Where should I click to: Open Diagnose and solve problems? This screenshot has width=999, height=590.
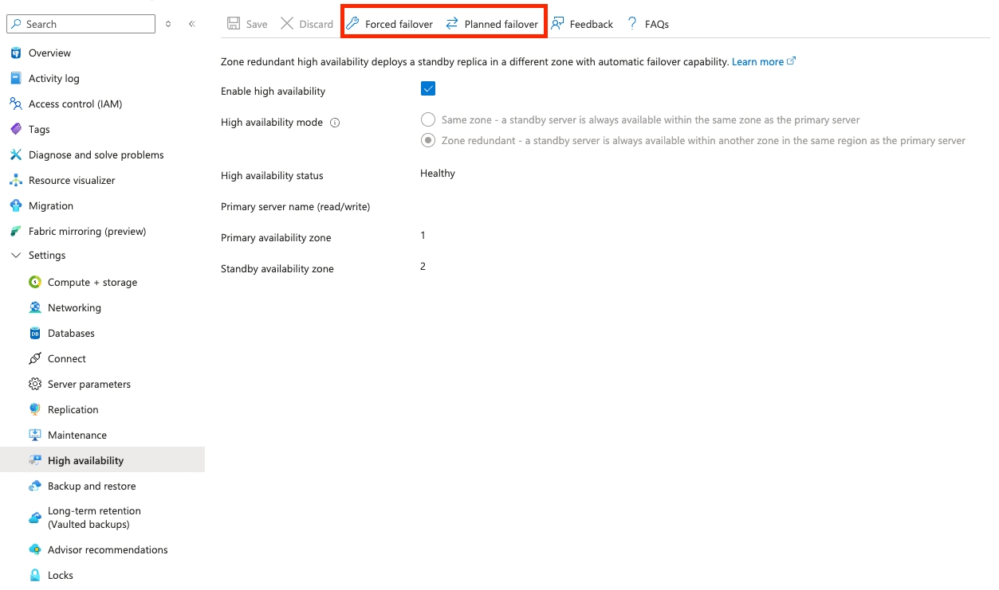(17, 154)
